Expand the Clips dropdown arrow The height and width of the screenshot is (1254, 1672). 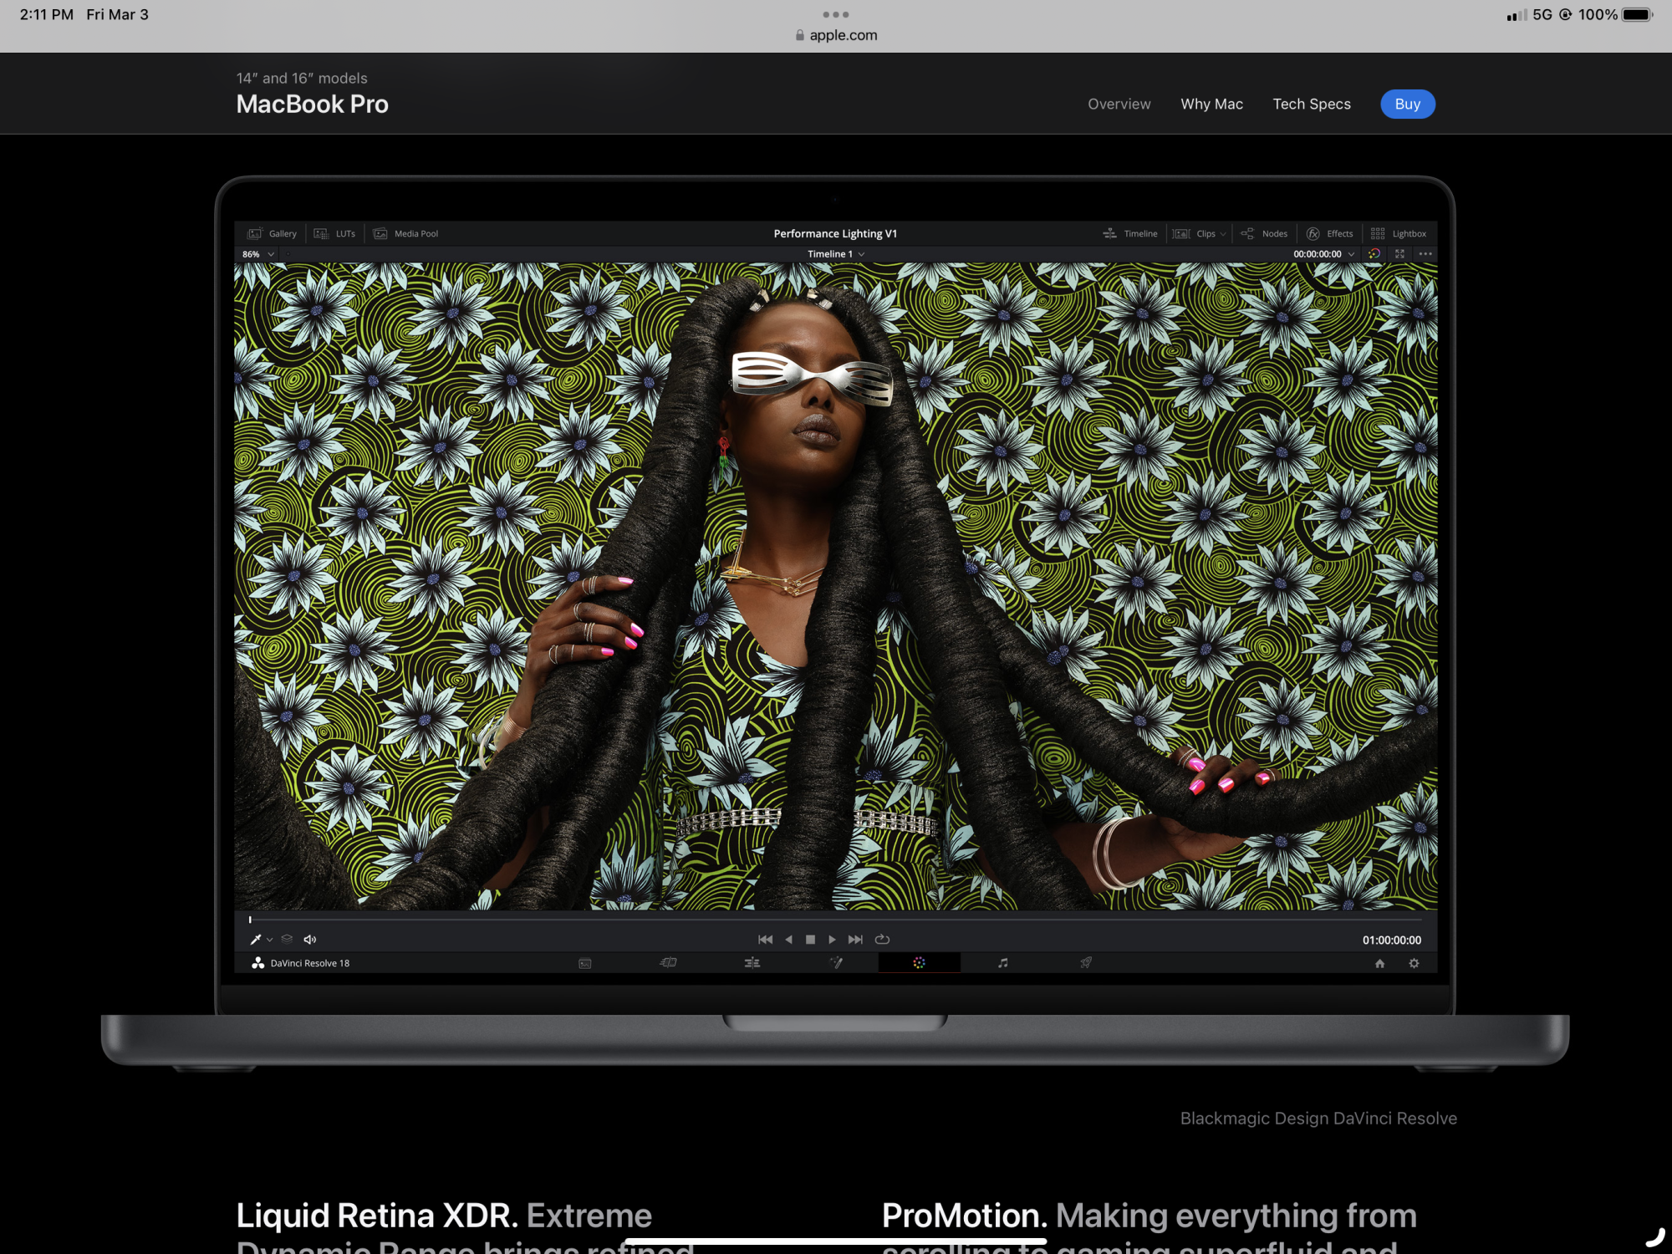pyautogui.click(x=1223, y=234)
